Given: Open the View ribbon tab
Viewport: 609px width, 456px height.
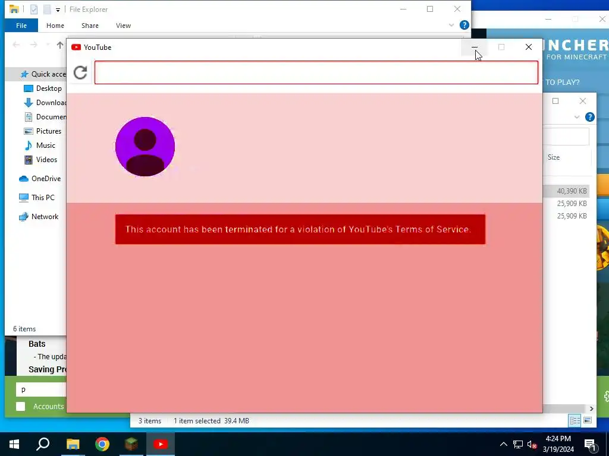Looking at the screenshot, I should 123,26.
